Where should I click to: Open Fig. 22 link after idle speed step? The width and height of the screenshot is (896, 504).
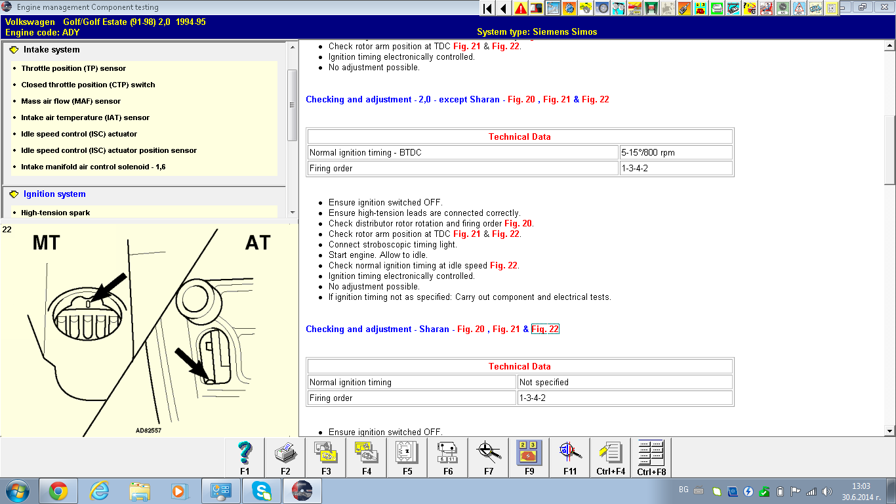click(504, 265)
